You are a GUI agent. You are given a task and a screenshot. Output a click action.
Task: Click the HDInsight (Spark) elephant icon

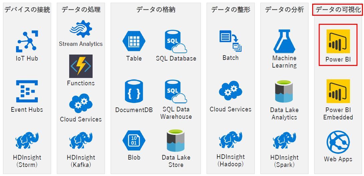click(284, 141)
